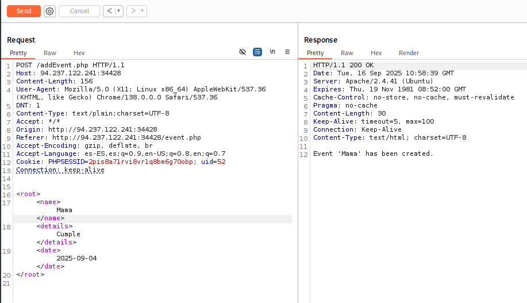Image resolution: width=527 pixels, height=303 pixels.
Task: Select the Request Pretty tab
Action: click(18, 53)
